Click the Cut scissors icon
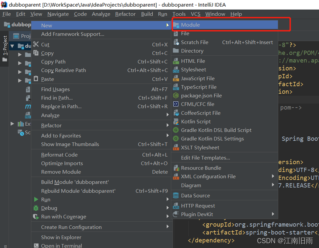This screenshot has height=248, width=319. click(x=36, y=44)
